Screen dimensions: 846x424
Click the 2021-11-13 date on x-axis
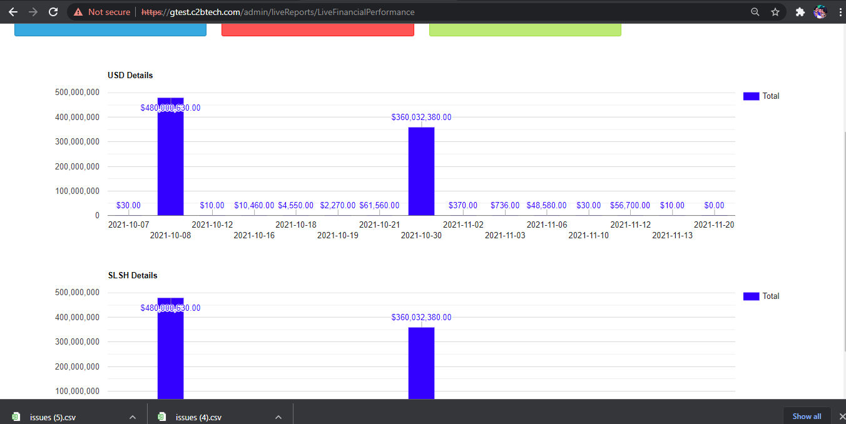point(672,235)
